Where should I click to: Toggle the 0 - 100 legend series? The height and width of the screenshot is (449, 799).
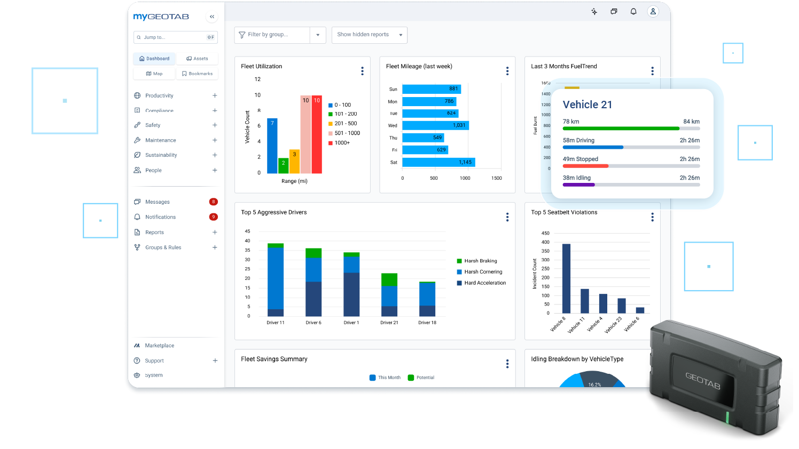[x=340, y=105]
